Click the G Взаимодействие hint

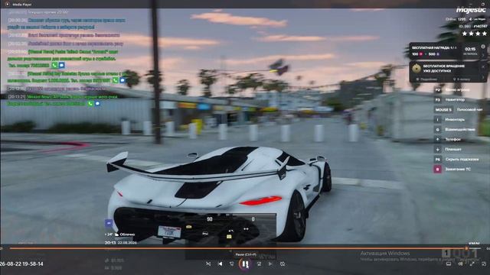[x=455, y=129]
